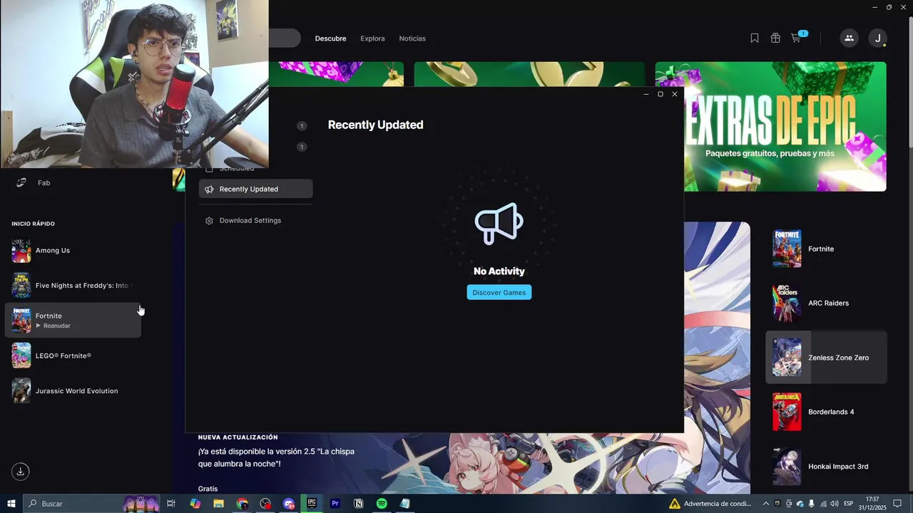Open Task View in taskbar
Image resolution: width=913 pixels, height=513 pixels.
point(171,504)
